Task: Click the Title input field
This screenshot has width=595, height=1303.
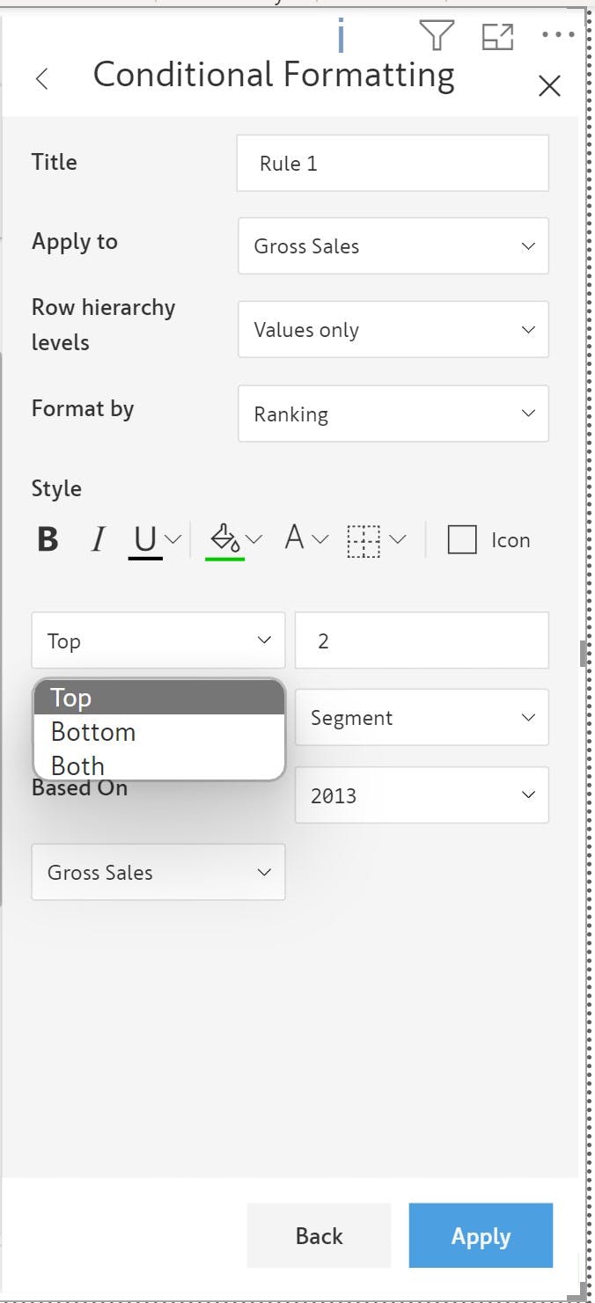Action: [x=393, y=163]
